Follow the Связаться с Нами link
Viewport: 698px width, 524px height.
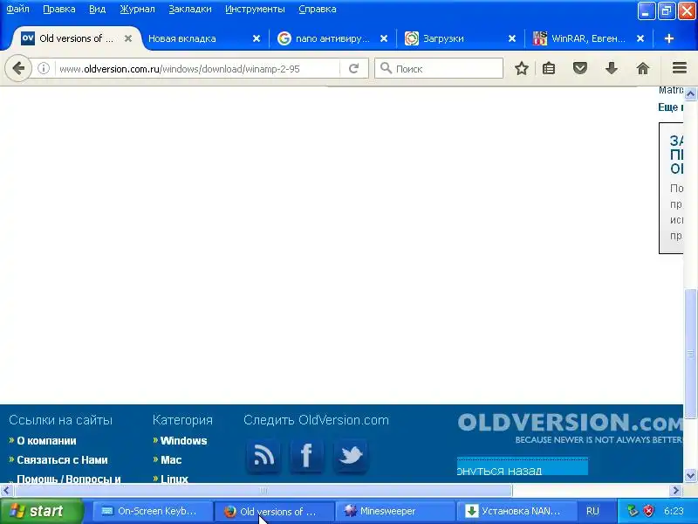[62, 460]
